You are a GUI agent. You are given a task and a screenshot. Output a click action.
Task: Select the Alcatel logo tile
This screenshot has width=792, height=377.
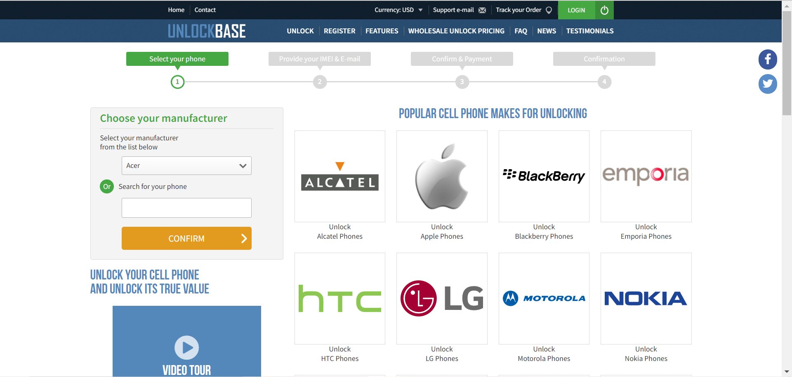tap(339, 176)
